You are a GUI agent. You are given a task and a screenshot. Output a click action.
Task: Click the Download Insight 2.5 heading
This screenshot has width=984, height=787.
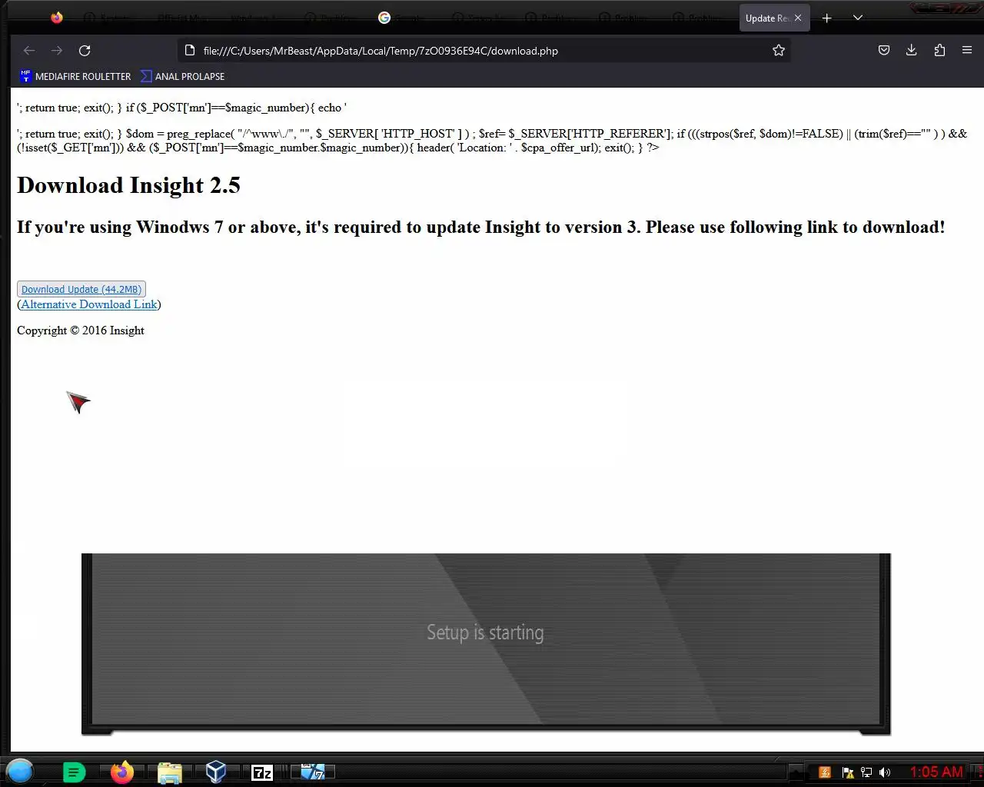128,185
